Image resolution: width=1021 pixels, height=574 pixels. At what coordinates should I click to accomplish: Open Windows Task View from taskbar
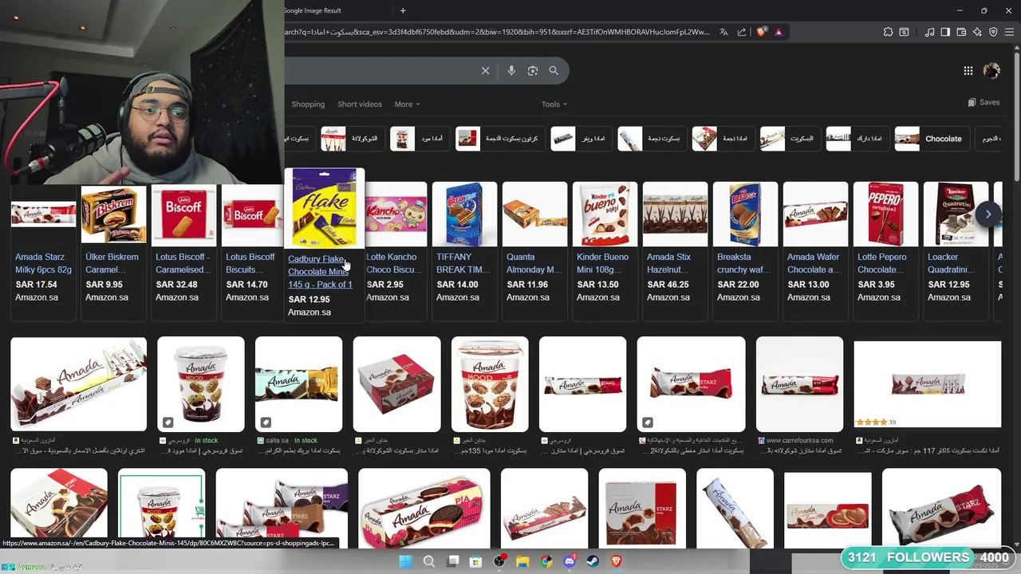pos(453,561)
